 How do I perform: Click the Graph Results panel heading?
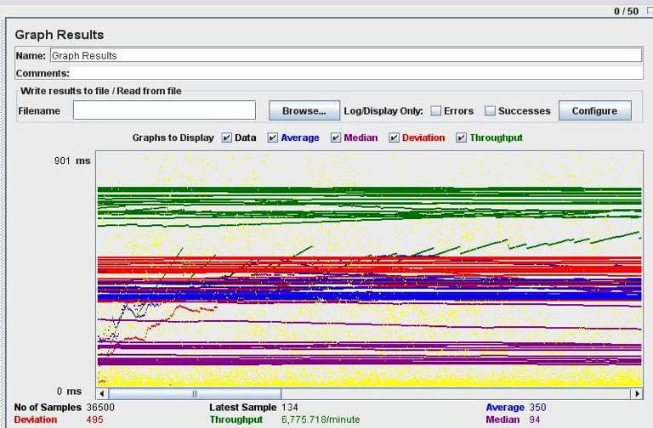[x=60, y=35]
